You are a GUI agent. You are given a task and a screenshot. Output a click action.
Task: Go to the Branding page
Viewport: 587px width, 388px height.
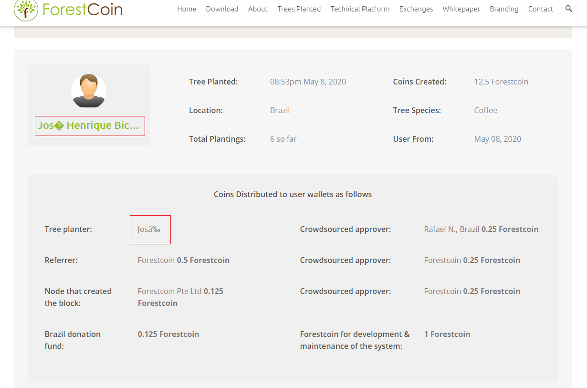point(504,9)
